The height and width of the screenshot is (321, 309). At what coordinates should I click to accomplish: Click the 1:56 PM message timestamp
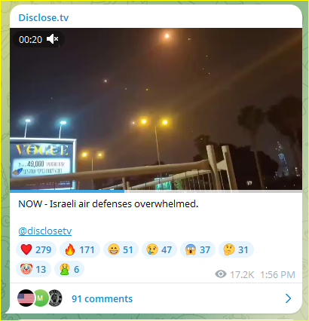pyautogui.click(x=277, y=274)
